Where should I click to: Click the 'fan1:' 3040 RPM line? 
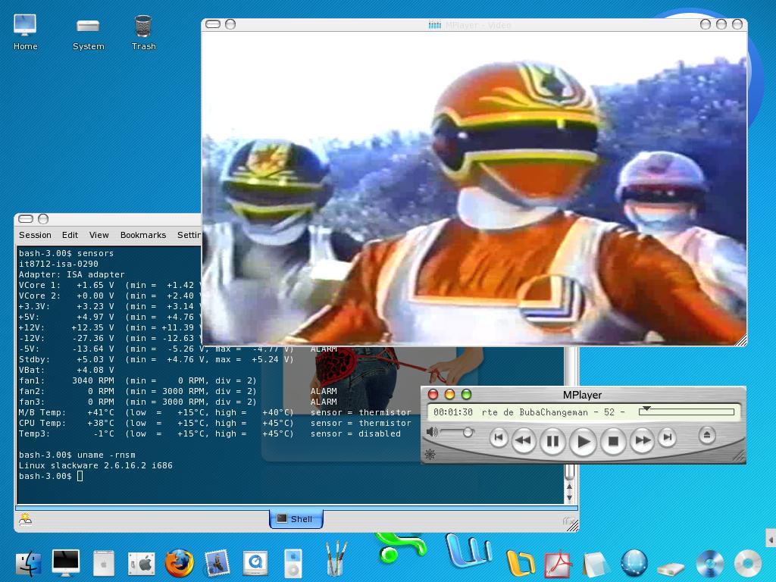coord(138,380)
